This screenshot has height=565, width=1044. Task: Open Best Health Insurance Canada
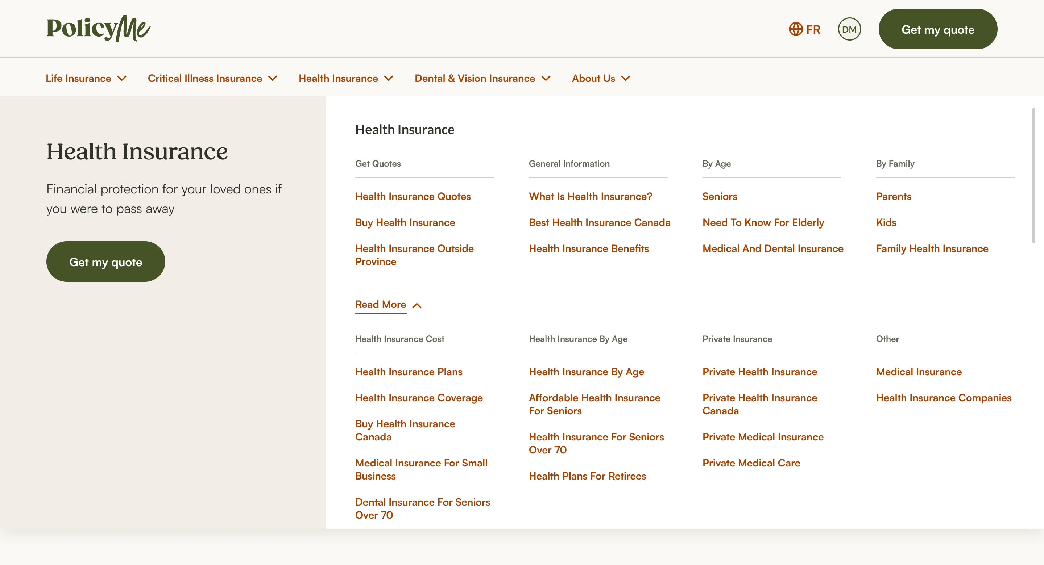click(x=600, y=222)
